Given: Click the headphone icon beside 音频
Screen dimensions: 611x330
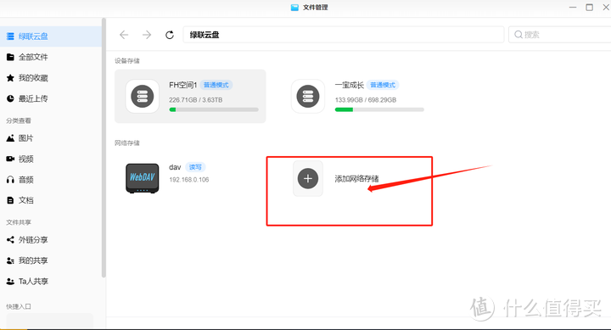Looking at the screenshot, I should pos(10,180).
